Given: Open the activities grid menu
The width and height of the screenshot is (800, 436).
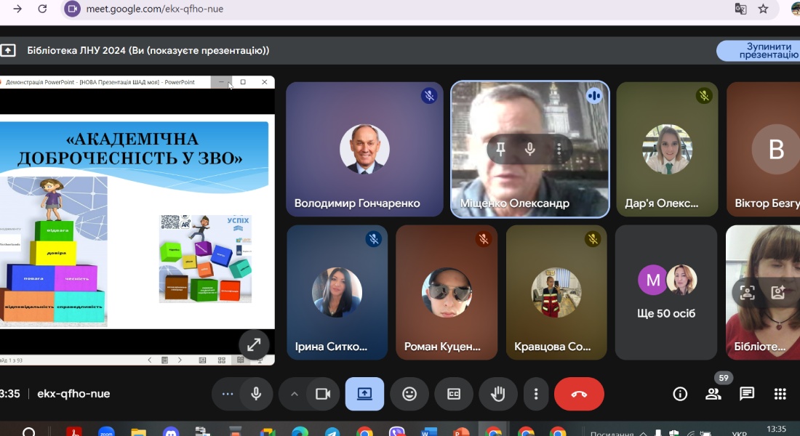Looking at the screenshot, I should pos(780,394).
